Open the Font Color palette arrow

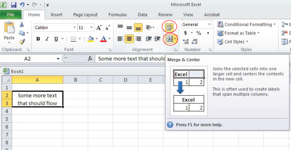pos(109,39)
